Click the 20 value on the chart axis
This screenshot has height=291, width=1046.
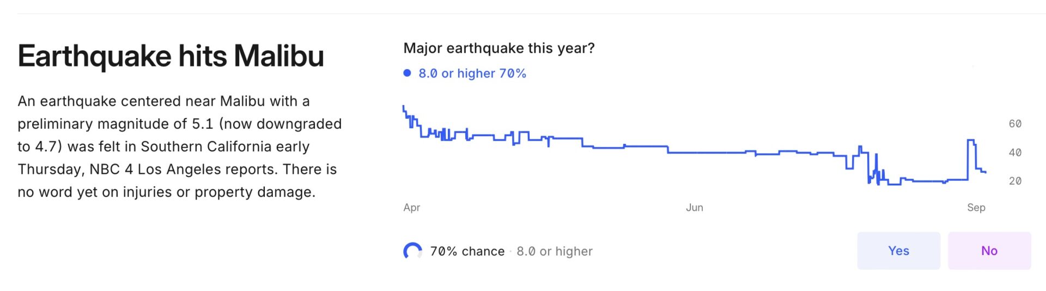click(1014, 181)
